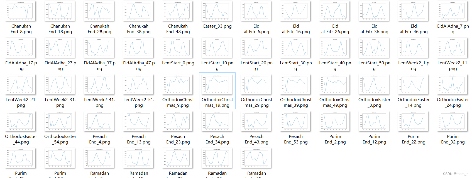The width and height of the screenshot is (472, 178).
Task: Select the LentStart_20.png thumbnail
Action: [256, 48]
